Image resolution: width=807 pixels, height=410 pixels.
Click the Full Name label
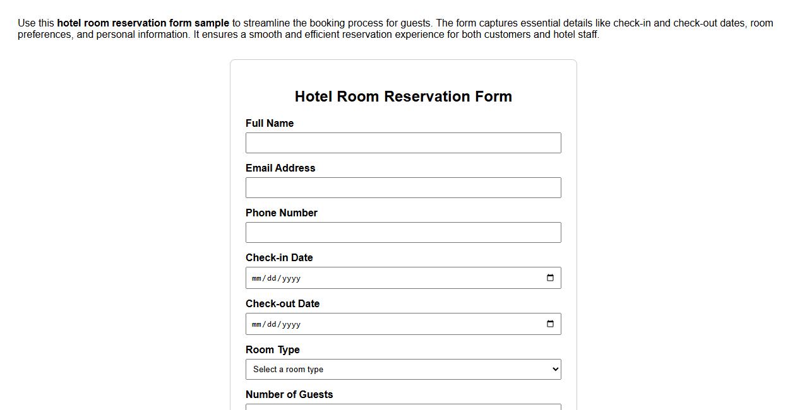tap(270, 123)
